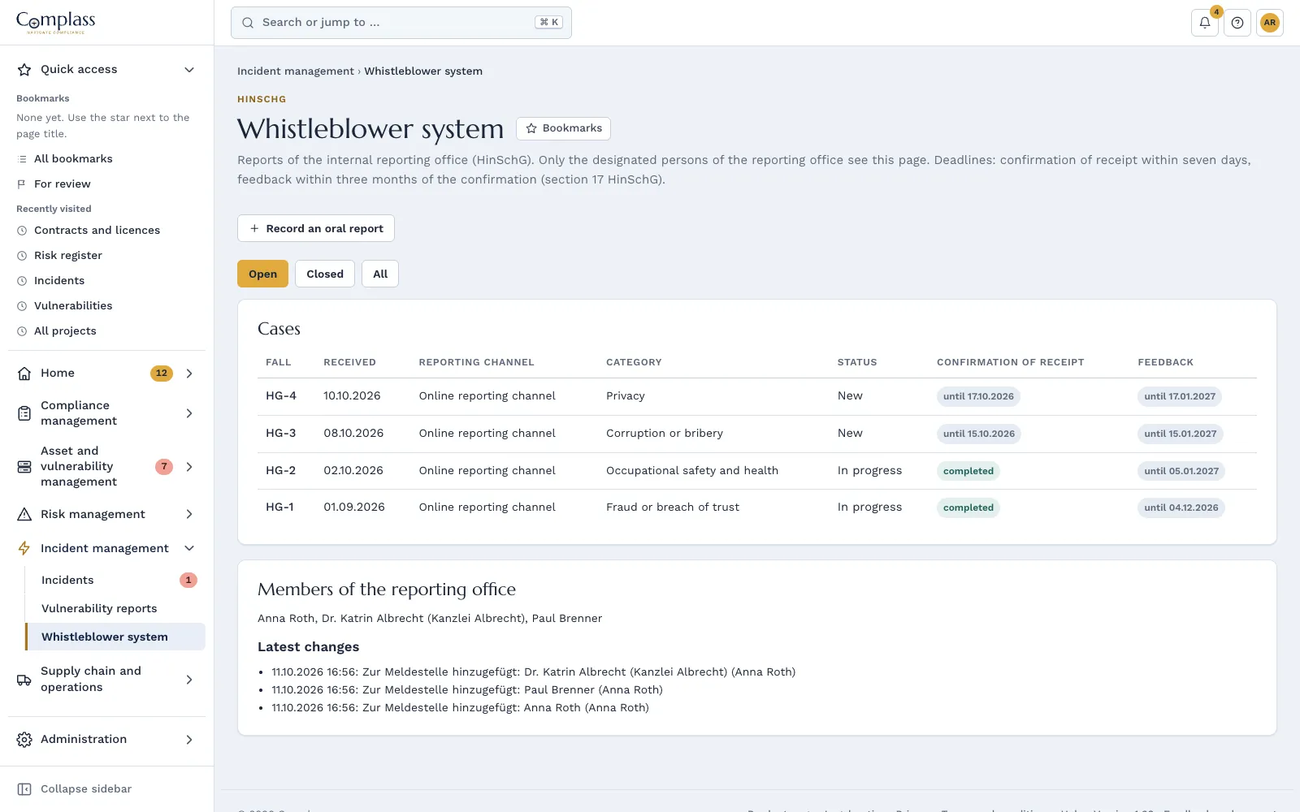Click Record an oral report button
The image size is (1300, 812).
click(x=316, y=228)
